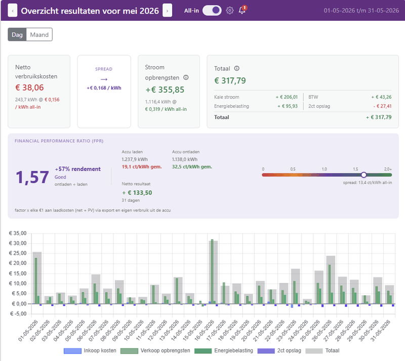Toggle Energiebelasting legend series
This screenshot has height=361, width=405.
pos(224,351)
